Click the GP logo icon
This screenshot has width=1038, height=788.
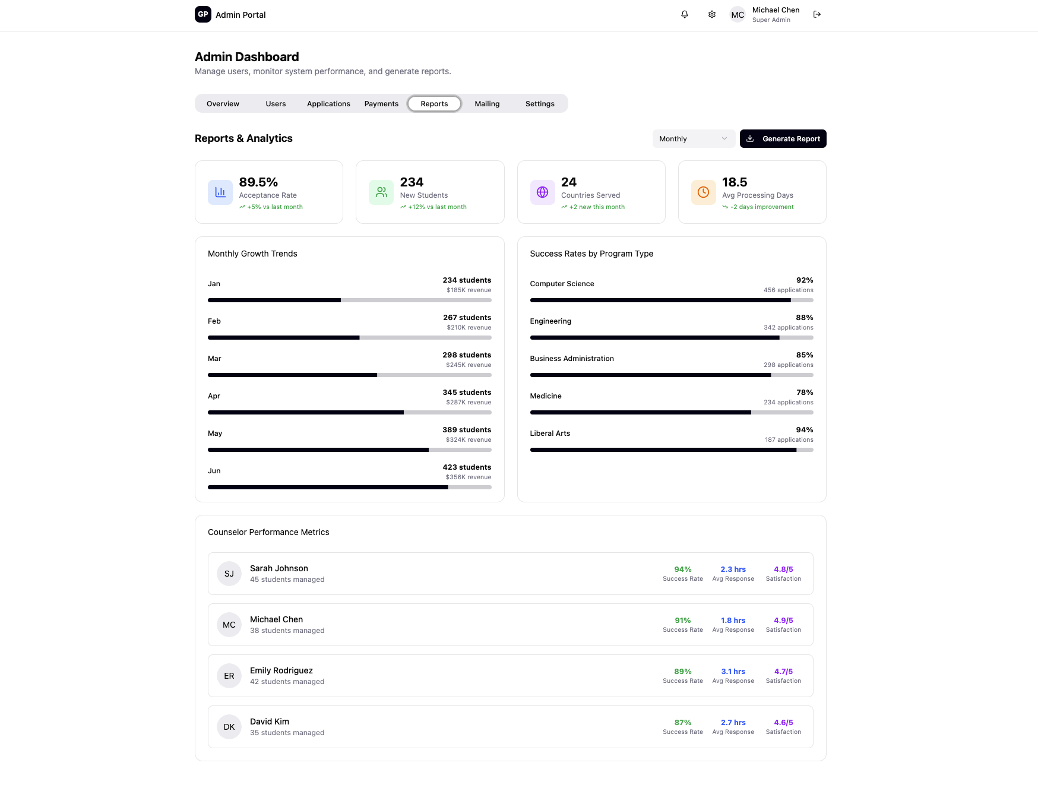[203, 14]
